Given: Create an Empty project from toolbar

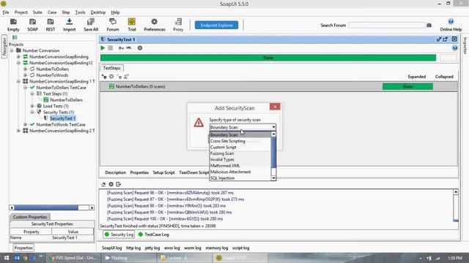Looking at the screenshot, I should (13, 25).
